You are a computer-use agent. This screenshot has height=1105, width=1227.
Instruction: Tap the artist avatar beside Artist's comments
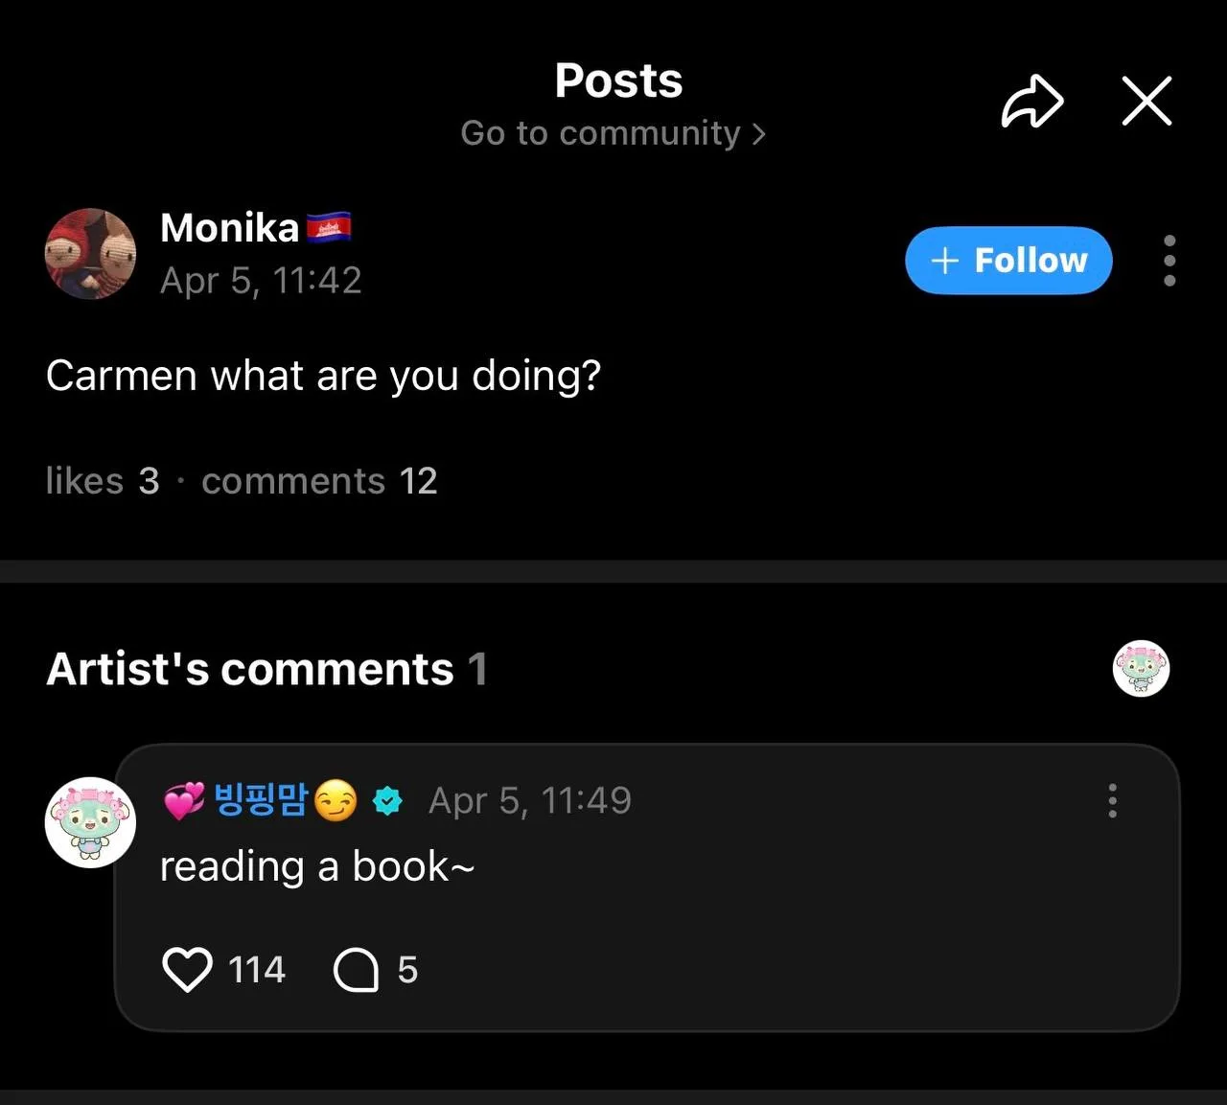pos(1141,668)
